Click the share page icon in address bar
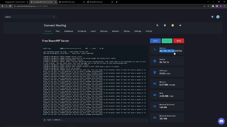This screenshot has width=227, height=127. pos(204,6)
